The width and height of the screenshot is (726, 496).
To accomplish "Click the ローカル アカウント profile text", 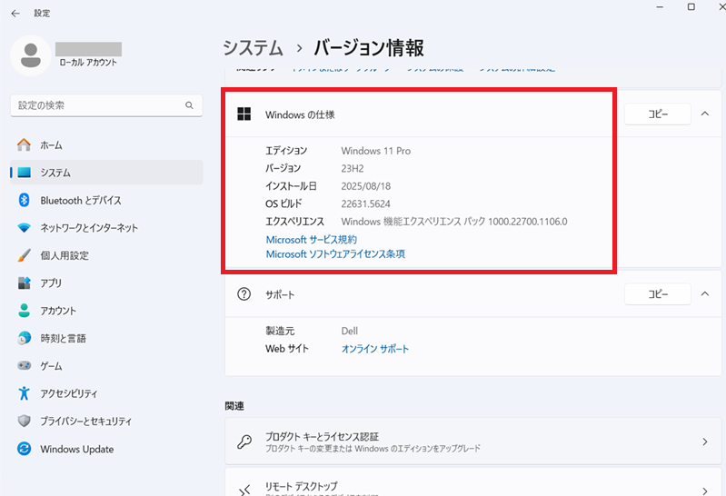I will 88,63.
